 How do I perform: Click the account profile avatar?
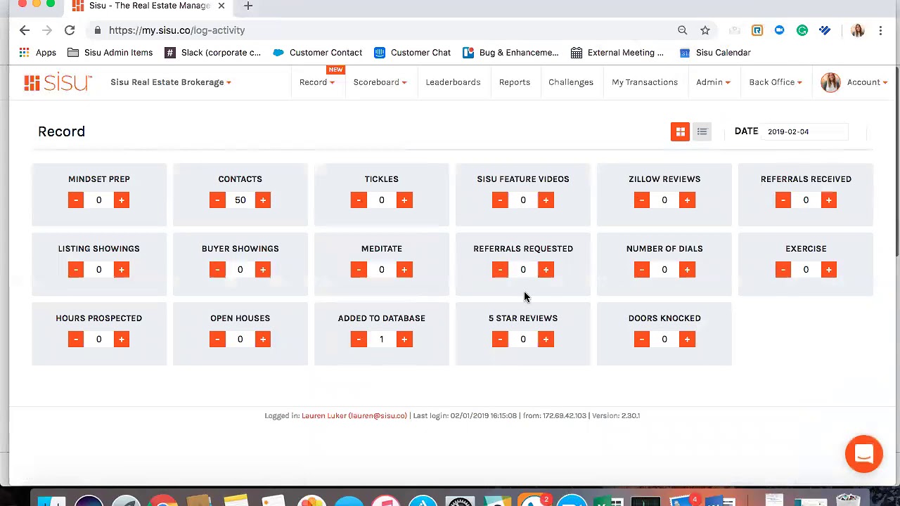(x=830, y=82)
